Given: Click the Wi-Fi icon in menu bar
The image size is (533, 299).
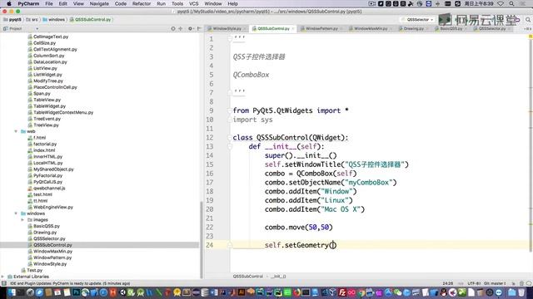Looking at the screenshot, I should [x=501, y=3].
